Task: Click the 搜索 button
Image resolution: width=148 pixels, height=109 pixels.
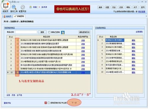Action: (42, 32)
